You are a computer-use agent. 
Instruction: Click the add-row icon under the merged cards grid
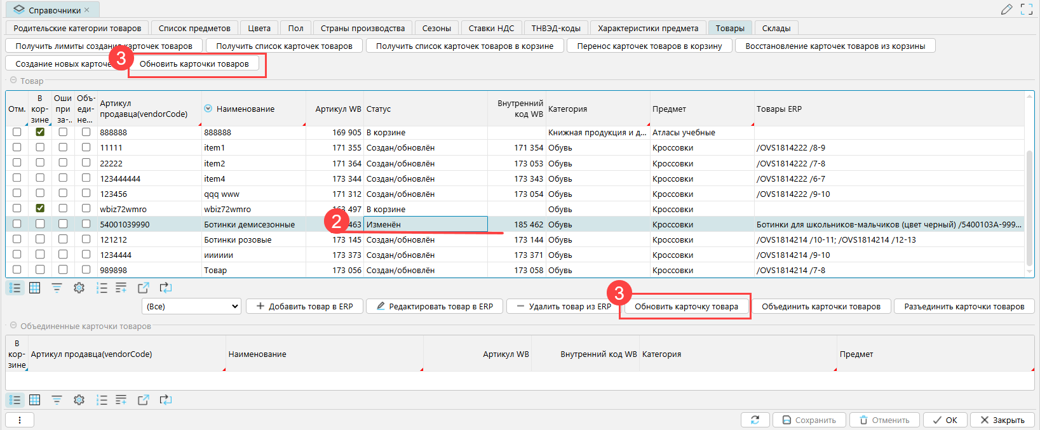121,400
